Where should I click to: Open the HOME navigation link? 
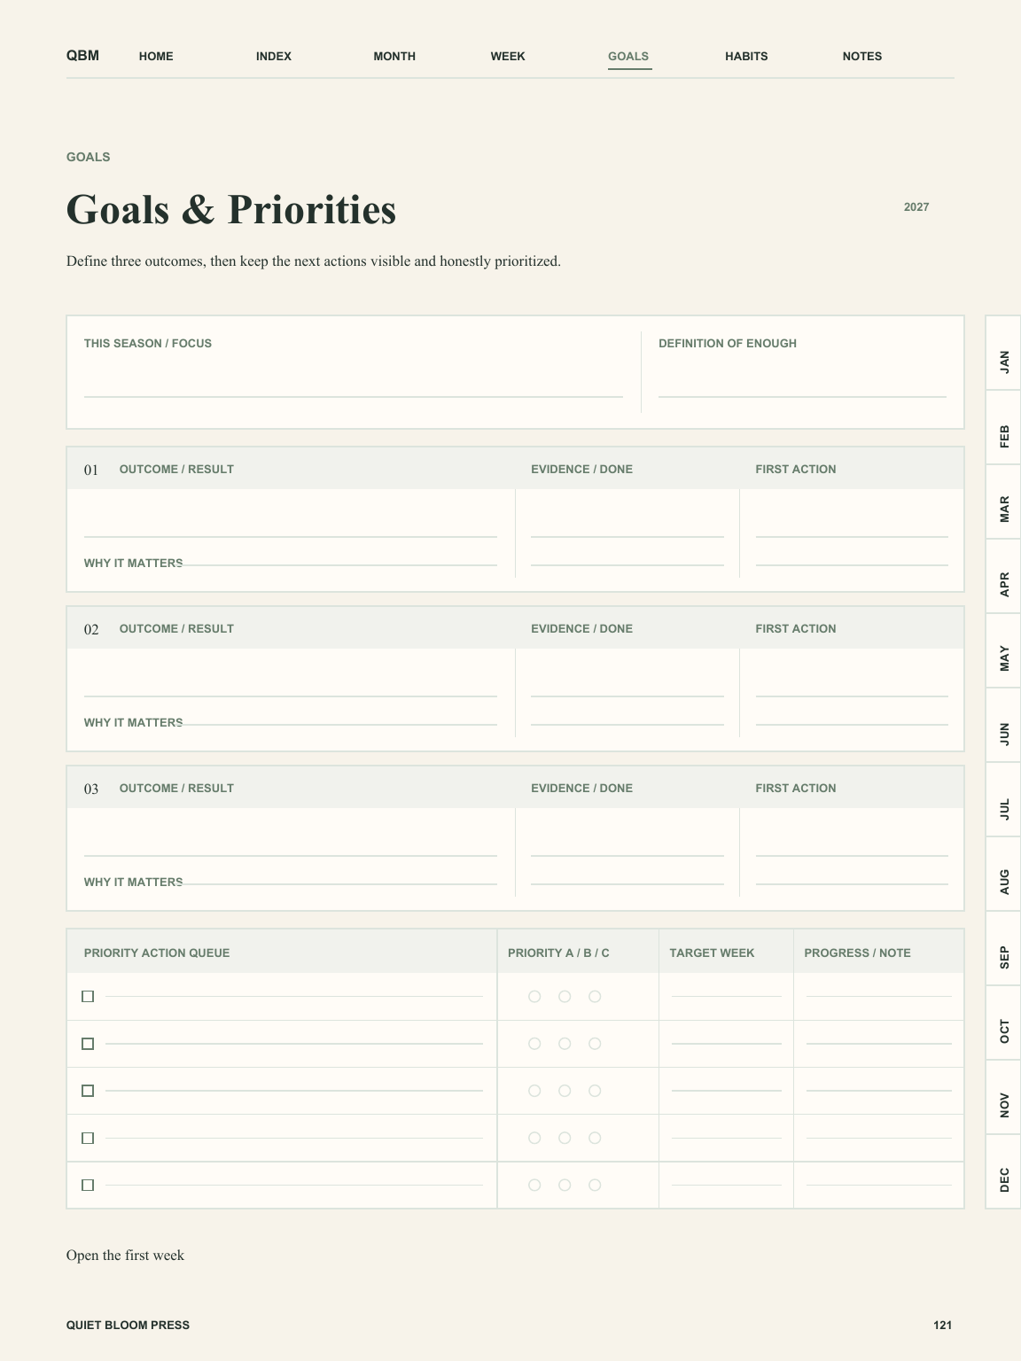click(156, 56)
